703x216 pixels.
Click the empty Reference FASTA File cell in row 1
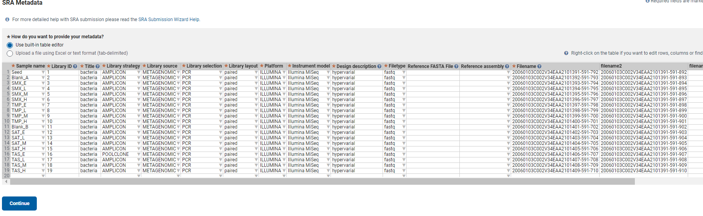(433, 72)
